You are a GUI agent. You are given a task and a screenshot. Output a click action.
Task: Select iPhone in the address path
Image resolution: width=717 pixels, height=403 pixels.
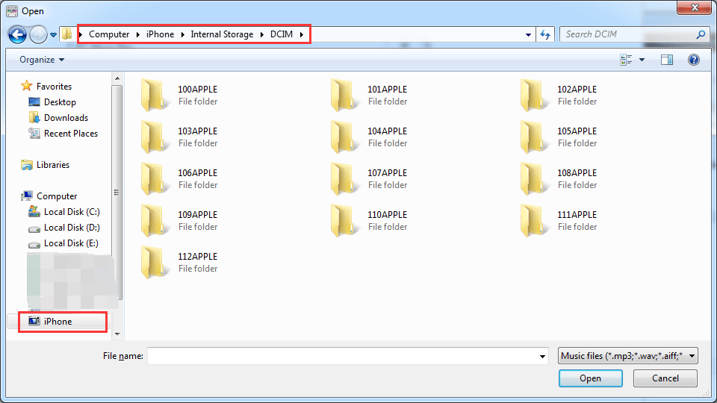pyautogui.click(x=160, y=34)
